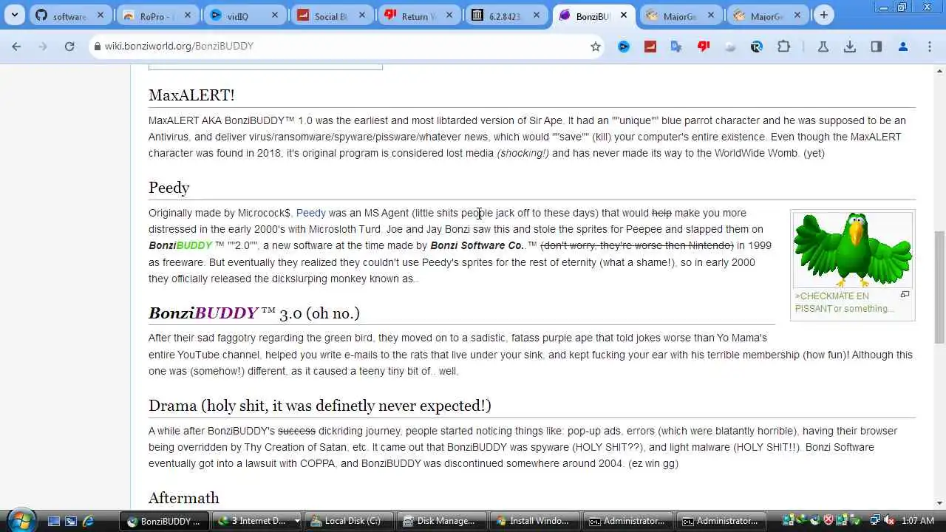The width and height of the screenshot is (946, 532).
Task: Go forward to next page
Action: point(43,46)
